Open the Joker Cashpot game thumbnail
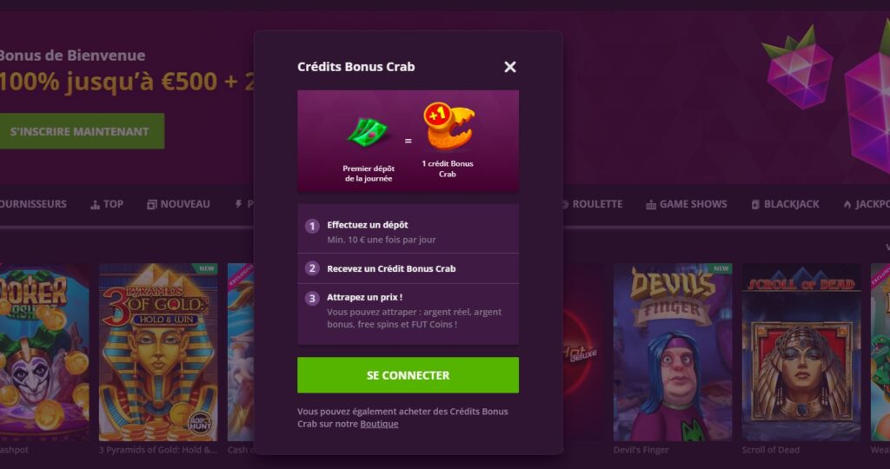 coord(44,352)
